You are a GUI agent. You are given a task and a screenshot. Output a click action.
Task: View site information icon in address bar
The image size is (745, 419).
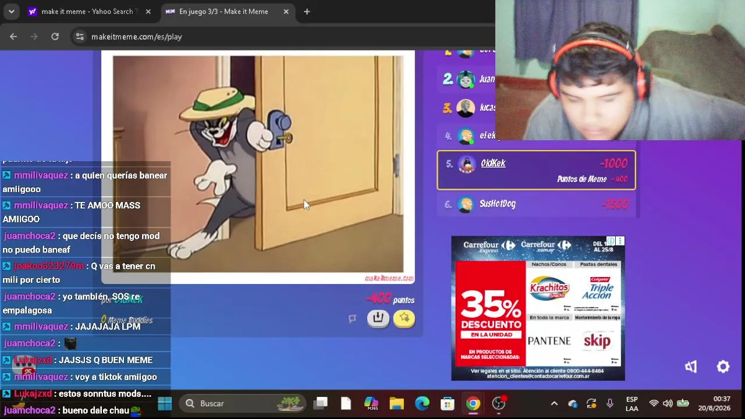coord(80,37)
